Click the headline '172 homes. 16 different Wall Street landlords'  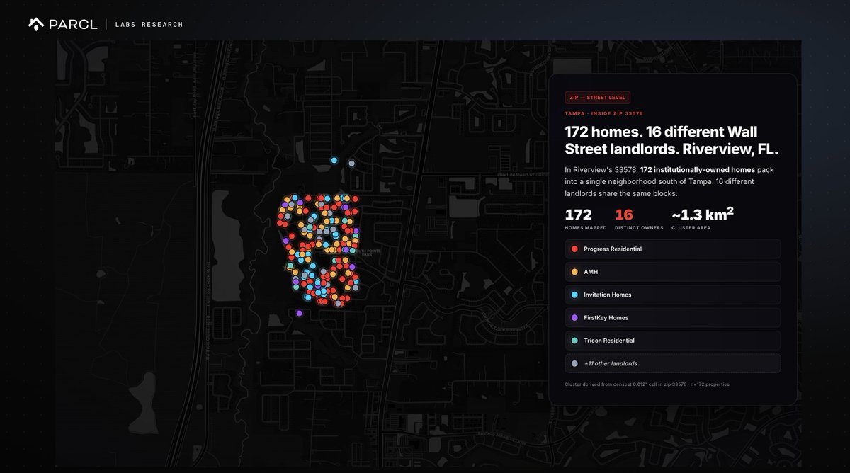671,140
